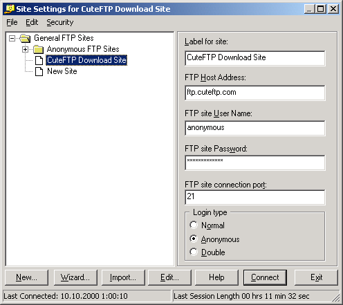This screenshot has width=343, height=305.
Task: Open the File menu
Action: tap(12, 22)
